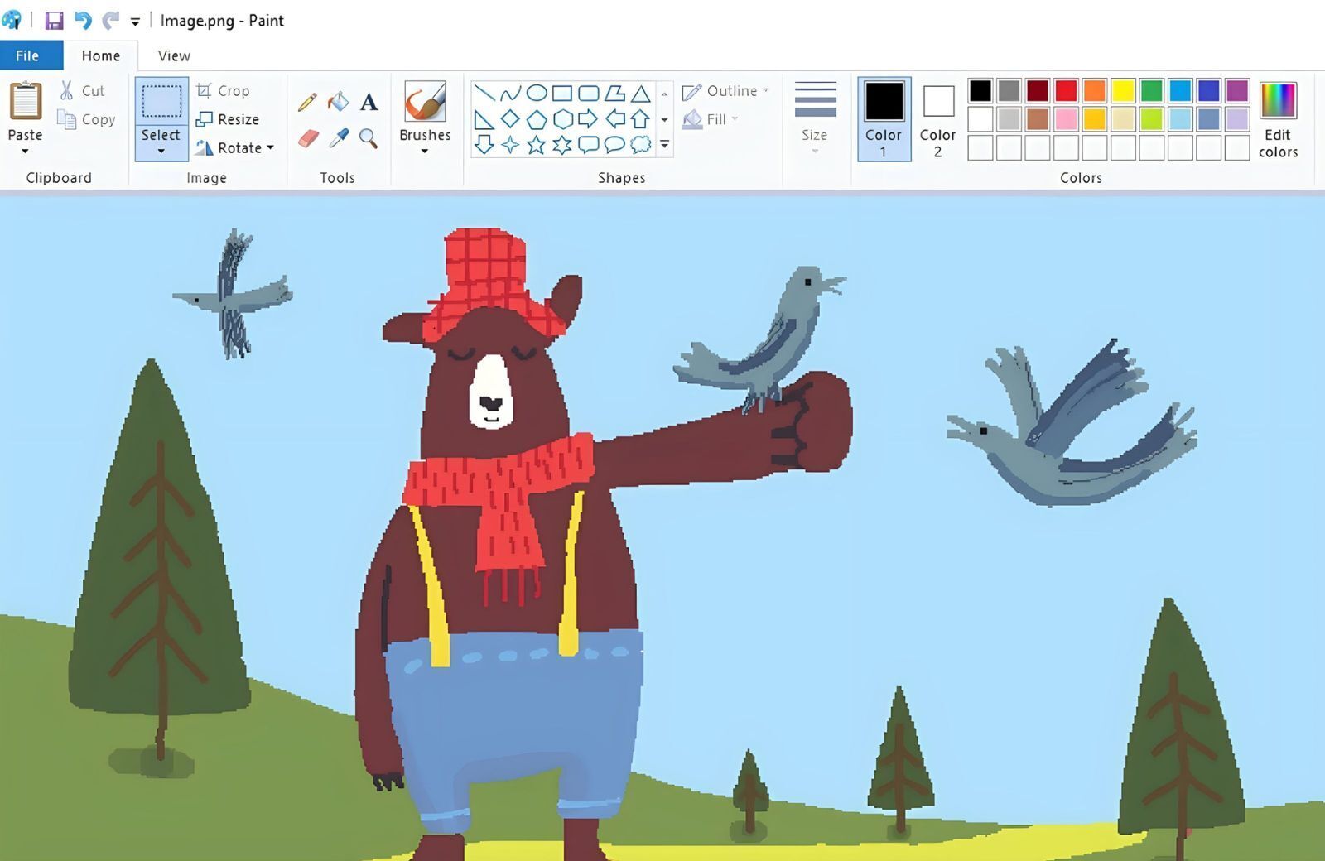Viewport: 1325px width, 861px height.
Task: Select the Color picker eyedropper tool
Action: (x=338, y=138)
